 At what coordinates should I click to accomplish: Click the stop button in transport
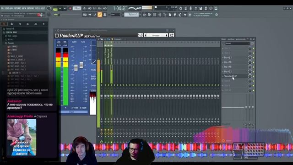pyautogui.click(x=65, y=8)
